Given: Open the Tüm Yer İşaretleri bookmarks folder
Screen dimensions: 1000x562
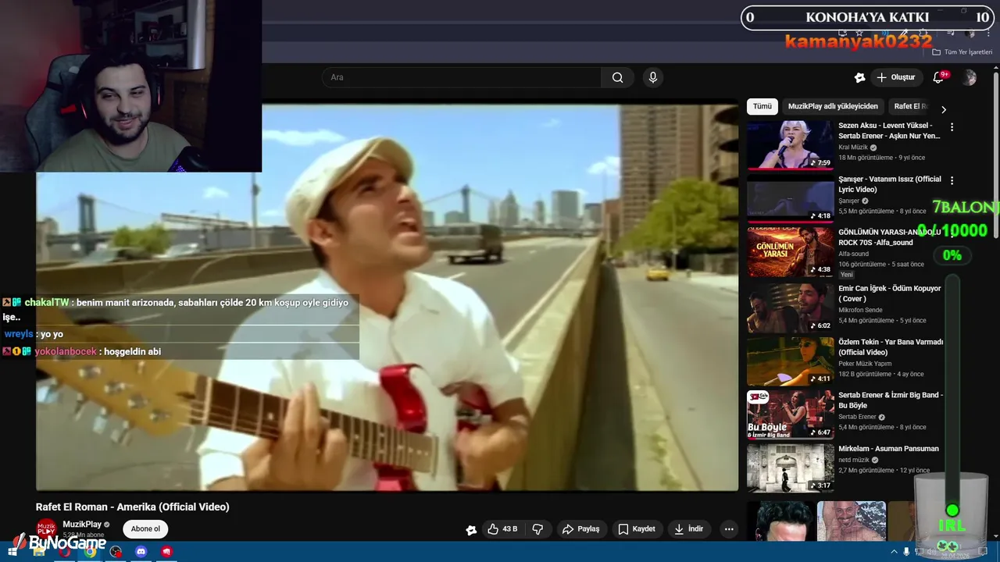Looking at the screenshot, I should pyautogui.click(x=962, y=52).
